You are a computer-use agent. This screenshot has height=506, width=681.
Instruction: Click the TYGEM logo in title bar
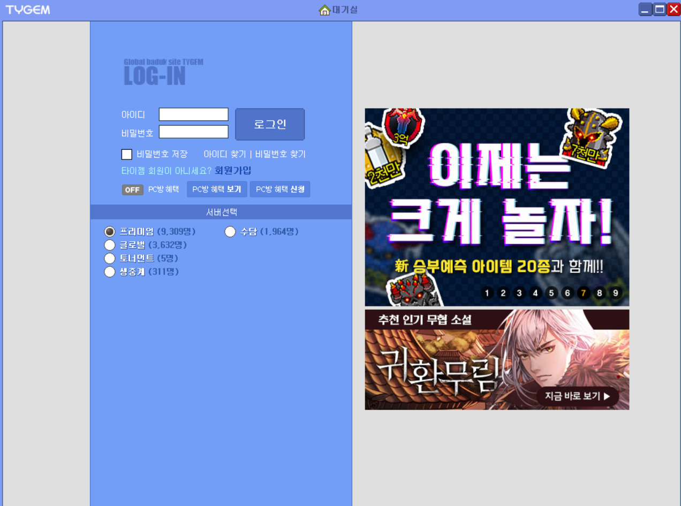click(x=28, y=10)
